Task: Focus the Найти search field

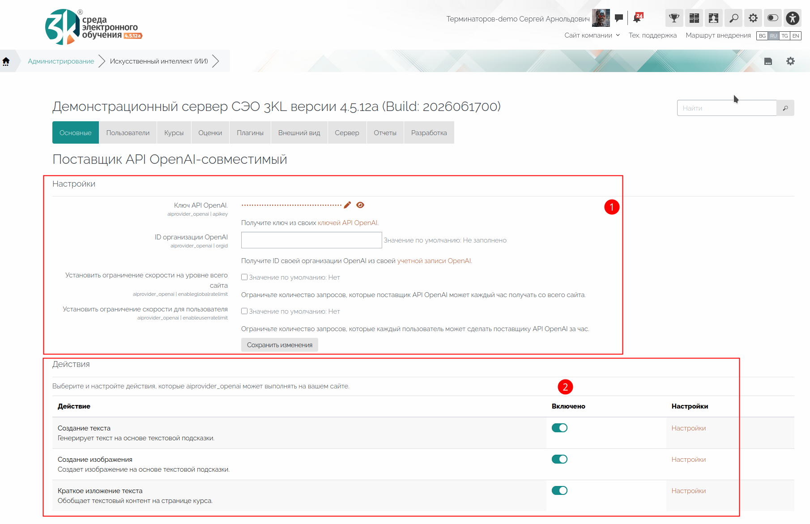Action: point(727,108)
